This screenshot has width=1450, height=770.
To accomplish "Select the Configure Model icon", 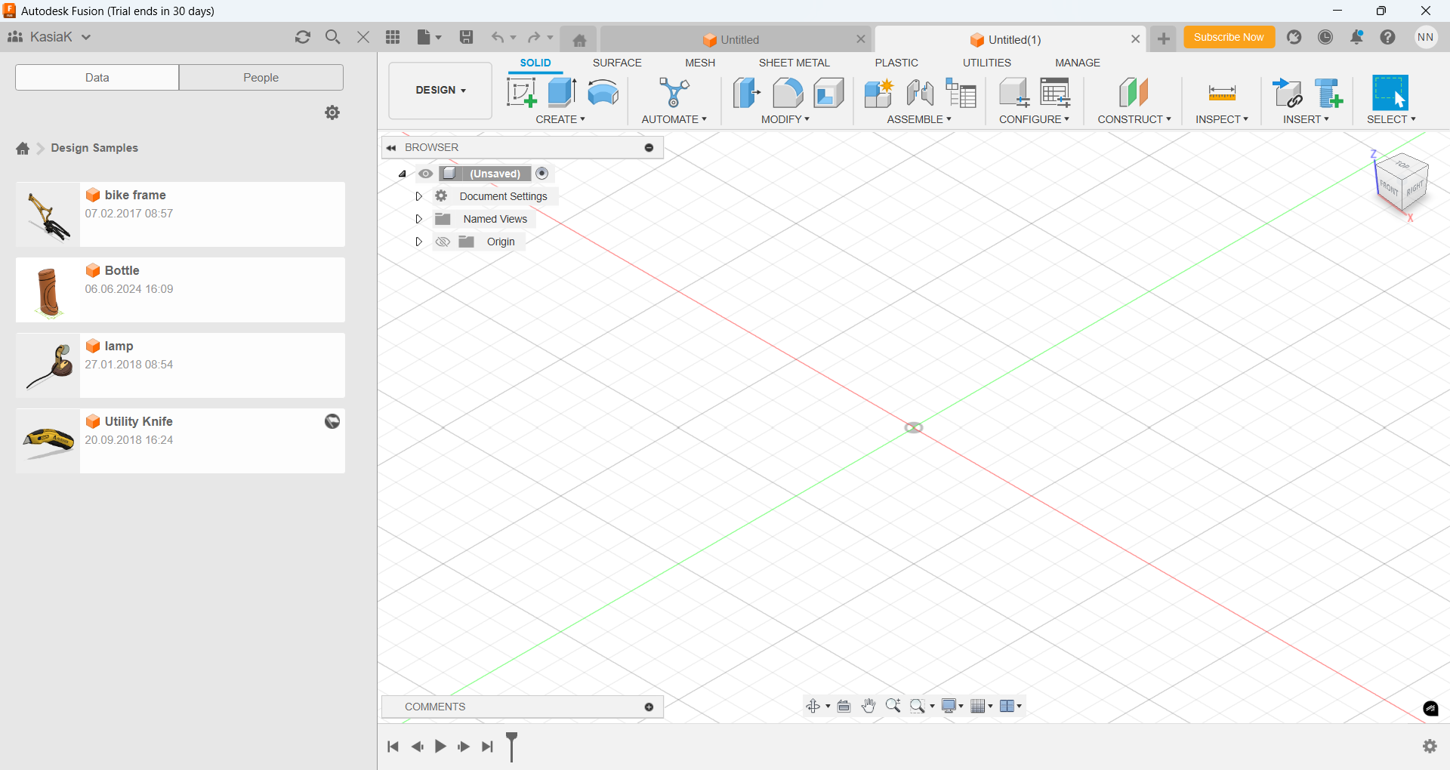I will click(1013, 93).
